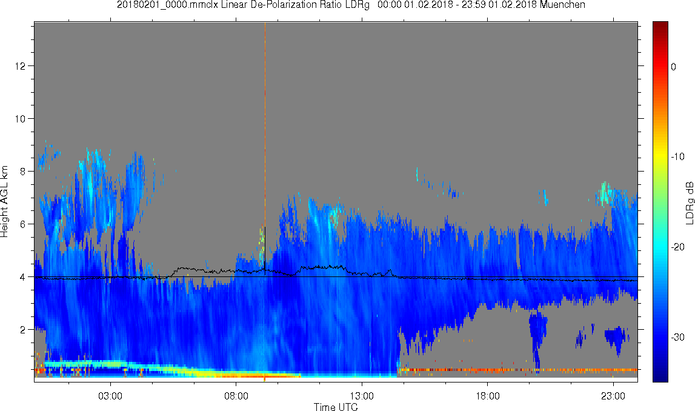This screenshot has height=411, width=695.
Task: Click the 23:00 time tick label
Action: pos(613,395)
